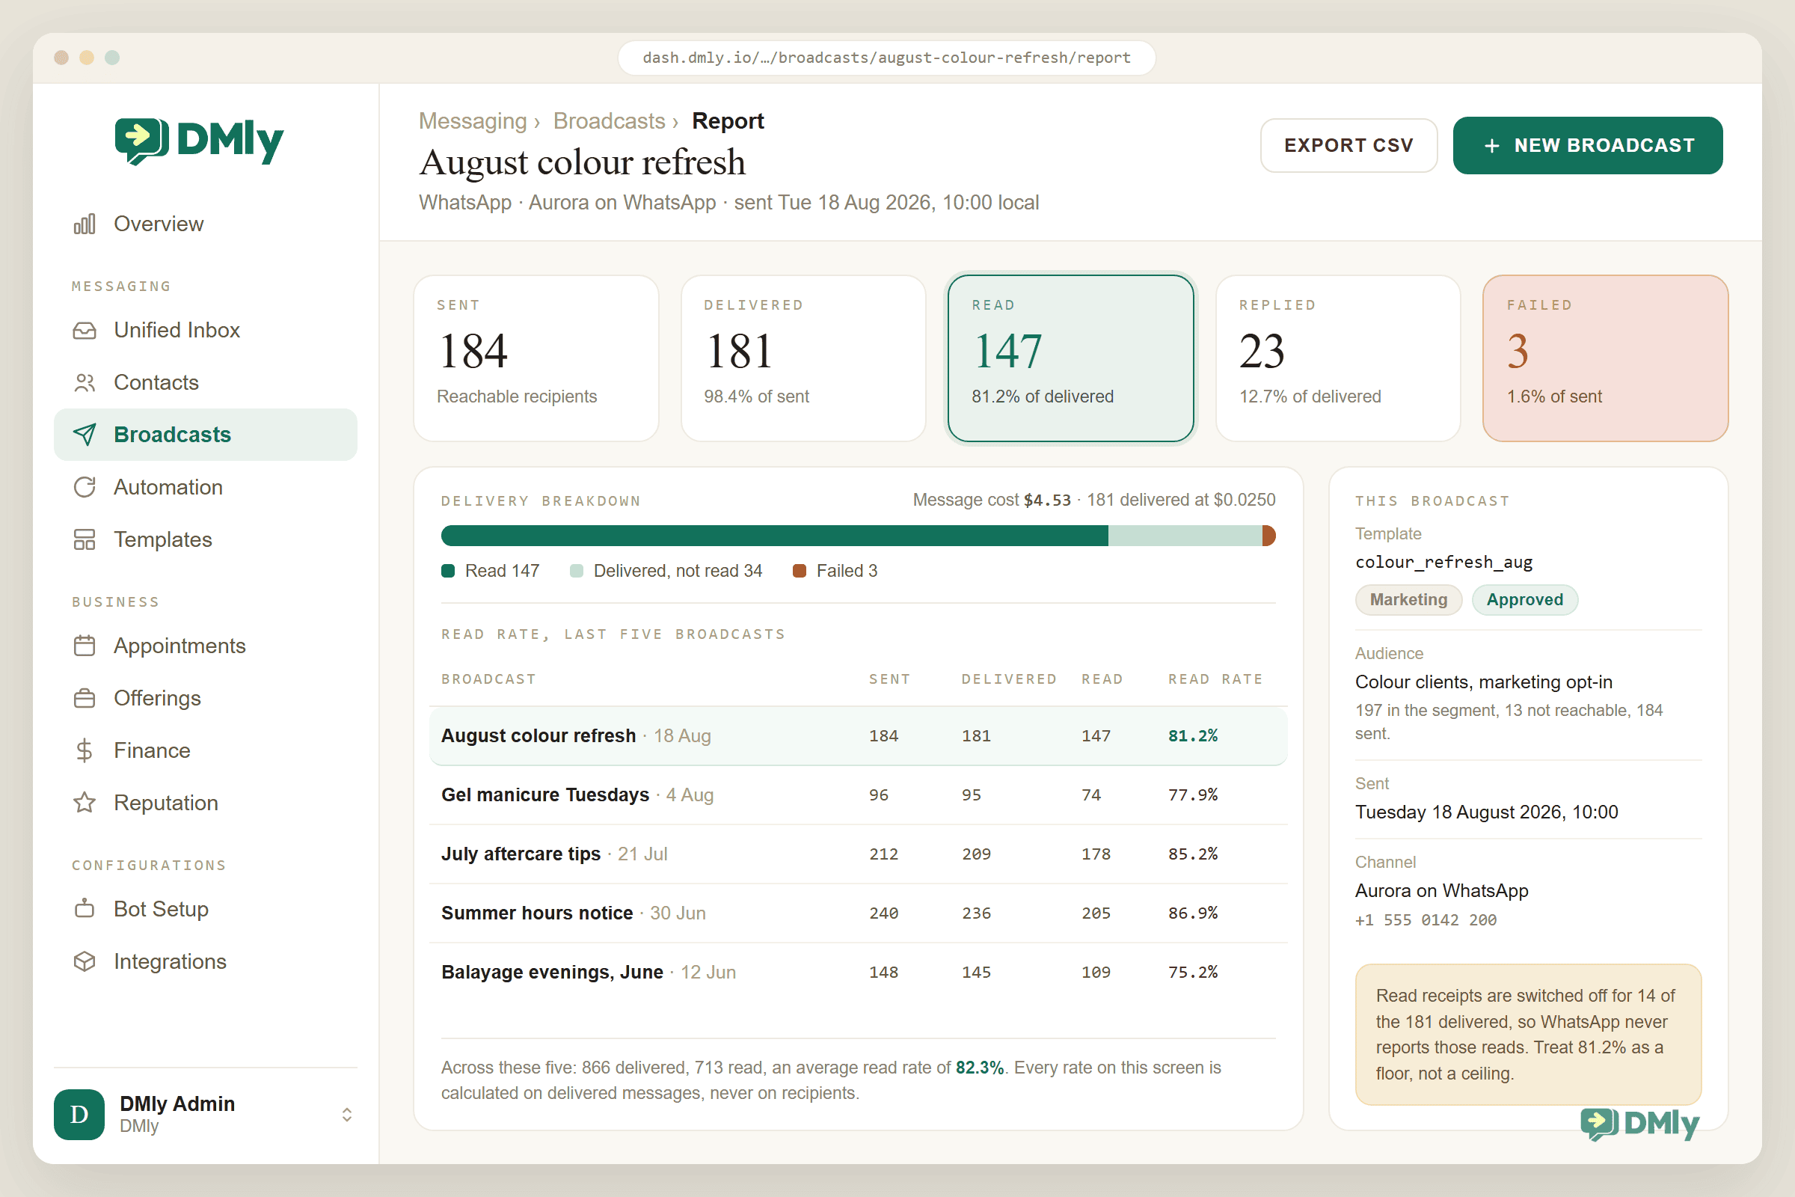The width and height of the screenshot is (1795, 1197).
Task: Select the Automation menu item
Action: [x=205, y=487]
